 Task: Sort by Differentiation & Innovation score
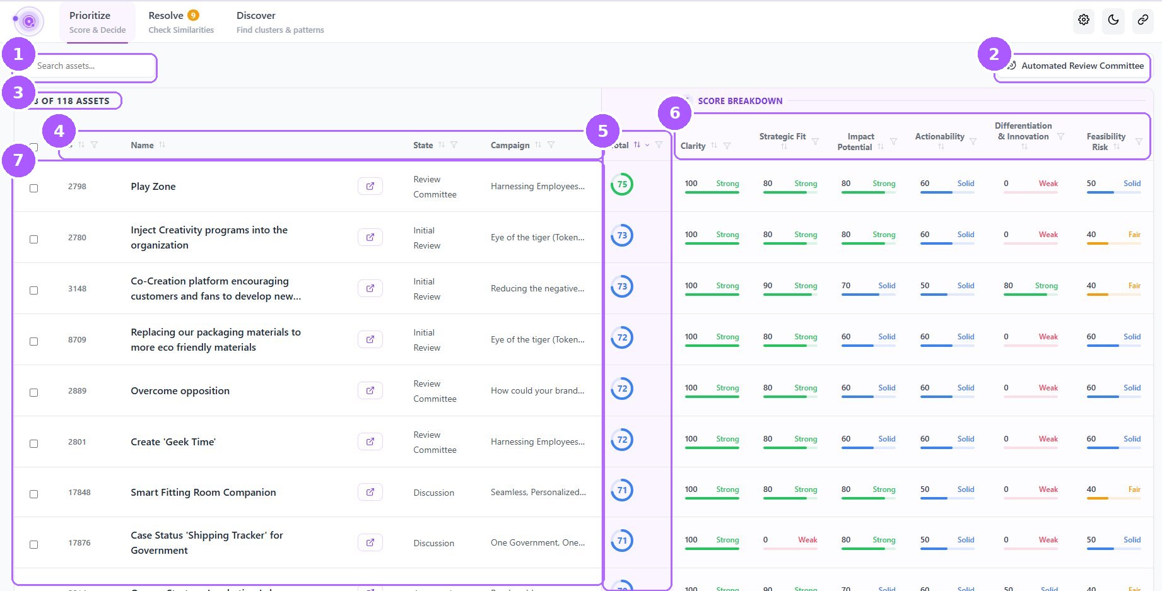[1024, 147]
